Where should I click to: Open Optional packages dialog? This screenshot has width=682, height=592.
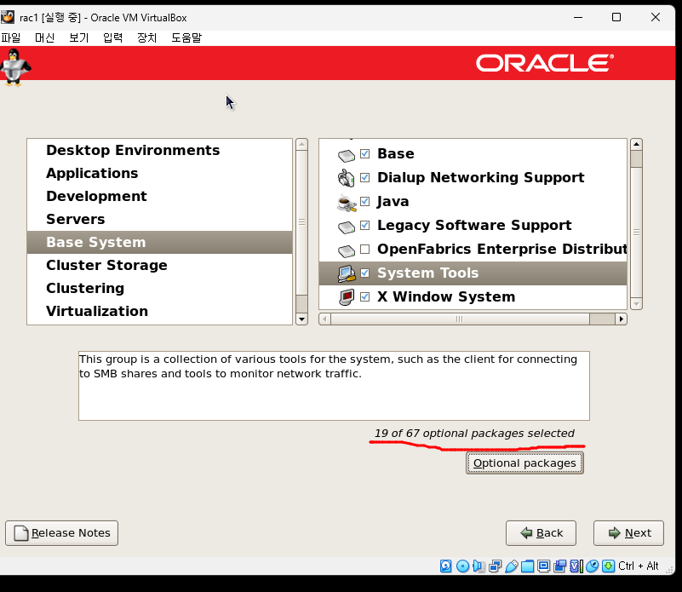coord(524,463)
